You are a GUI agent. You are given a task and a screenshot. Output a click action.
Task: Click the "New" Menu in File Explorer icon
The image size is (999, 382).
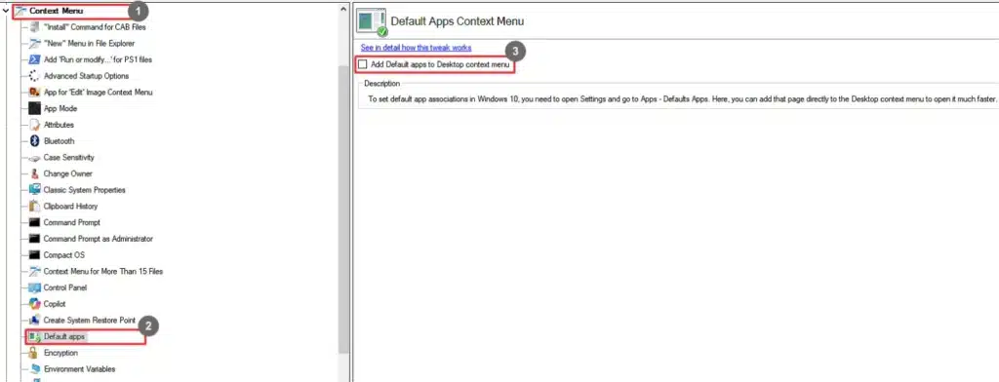pyautogui.click(x=34, y=43)
